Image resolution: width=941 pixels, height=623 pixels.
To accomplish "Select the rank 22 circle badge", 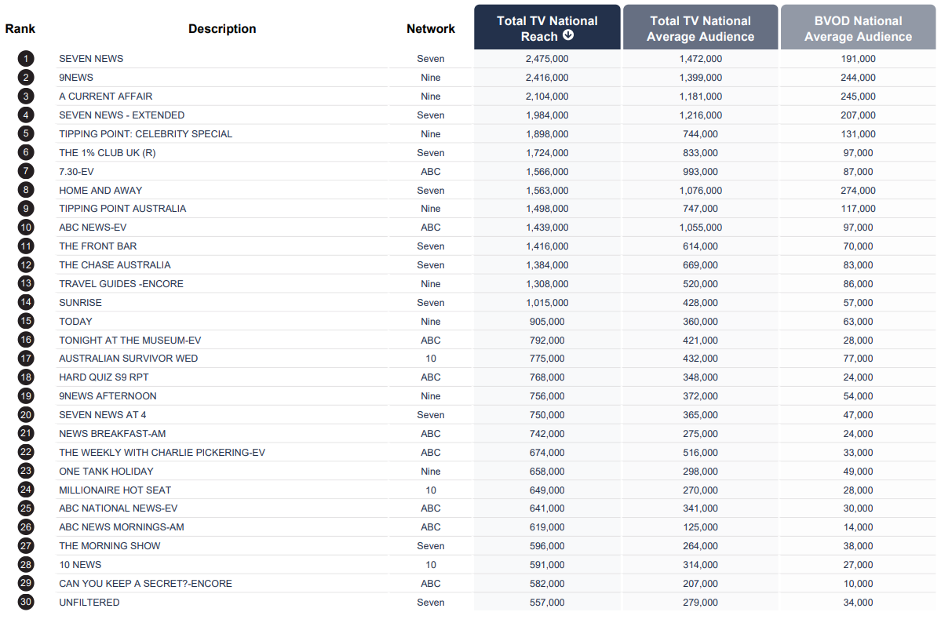I will pos(27,452).
